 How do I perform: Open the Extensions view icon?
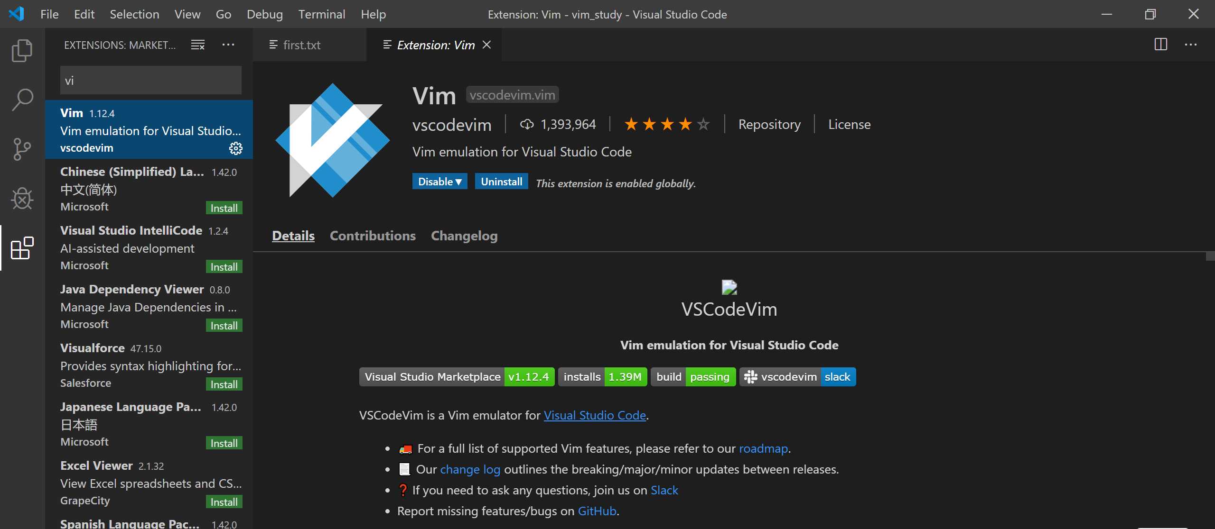click(22, 248)
